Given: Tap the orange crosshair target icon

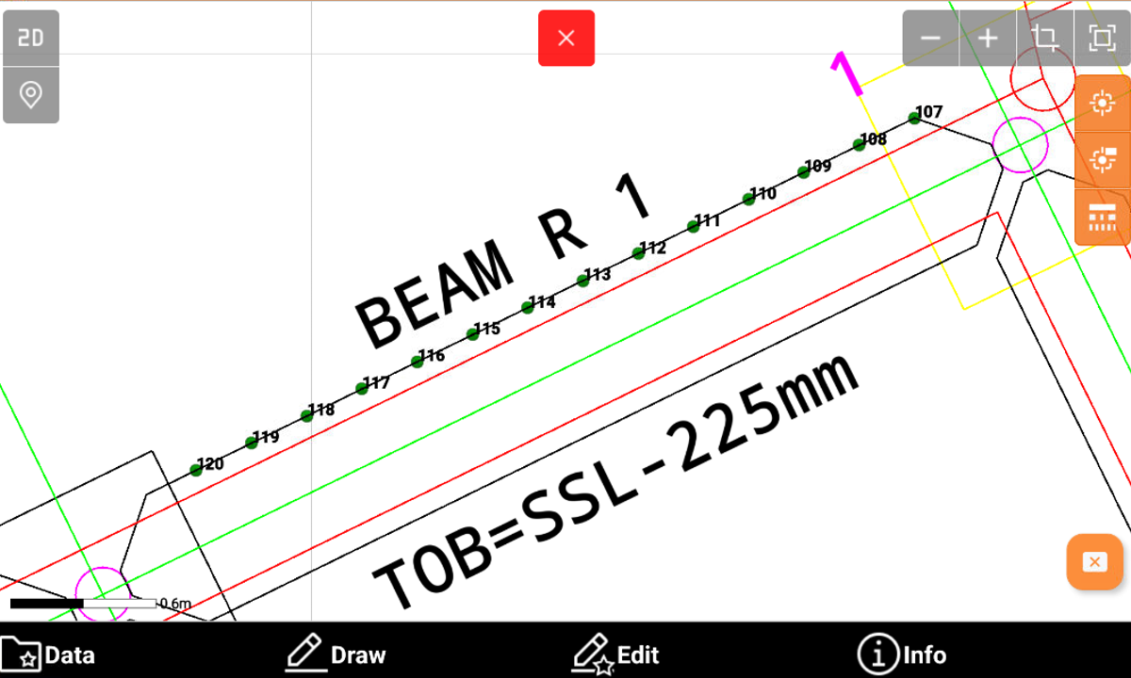Looking at the screenshot, I should (x=1102, y=103).
